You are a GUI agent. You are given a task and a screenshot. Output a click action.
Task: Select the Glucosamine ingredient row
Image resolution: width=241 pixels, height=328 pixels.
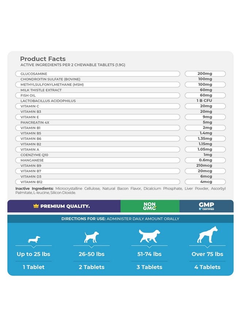click(x=97, y=74)
